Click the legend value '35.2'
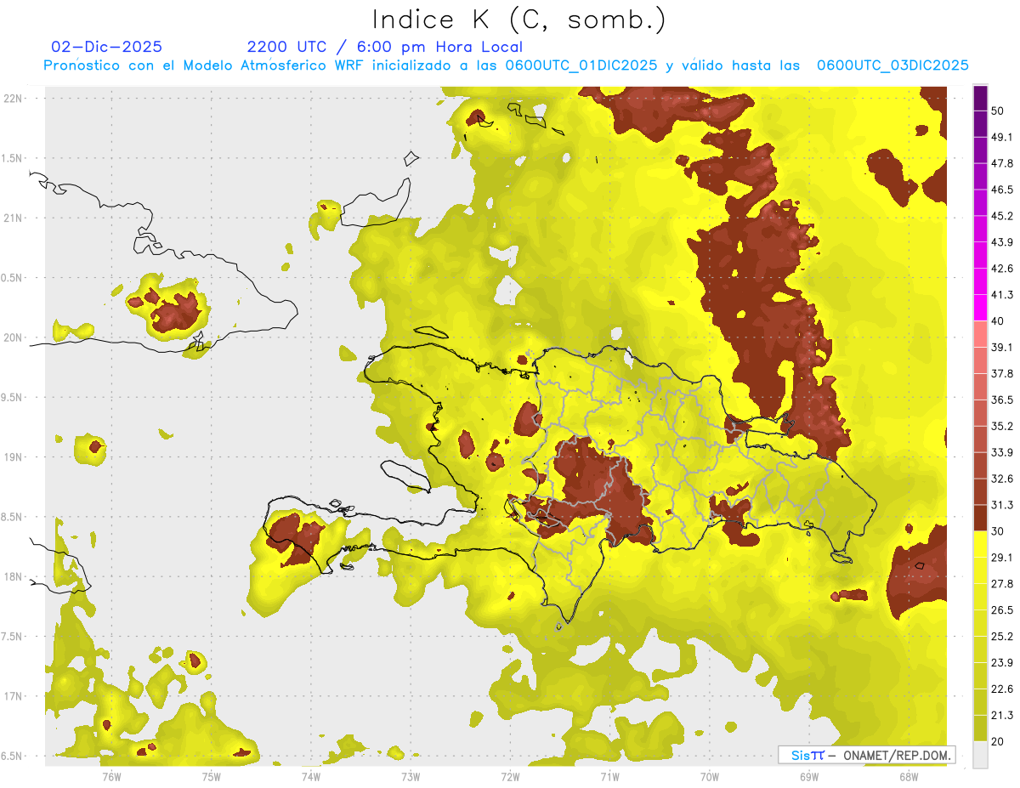This screenshot has height=788, width=1020. (x=1001, y=426)
